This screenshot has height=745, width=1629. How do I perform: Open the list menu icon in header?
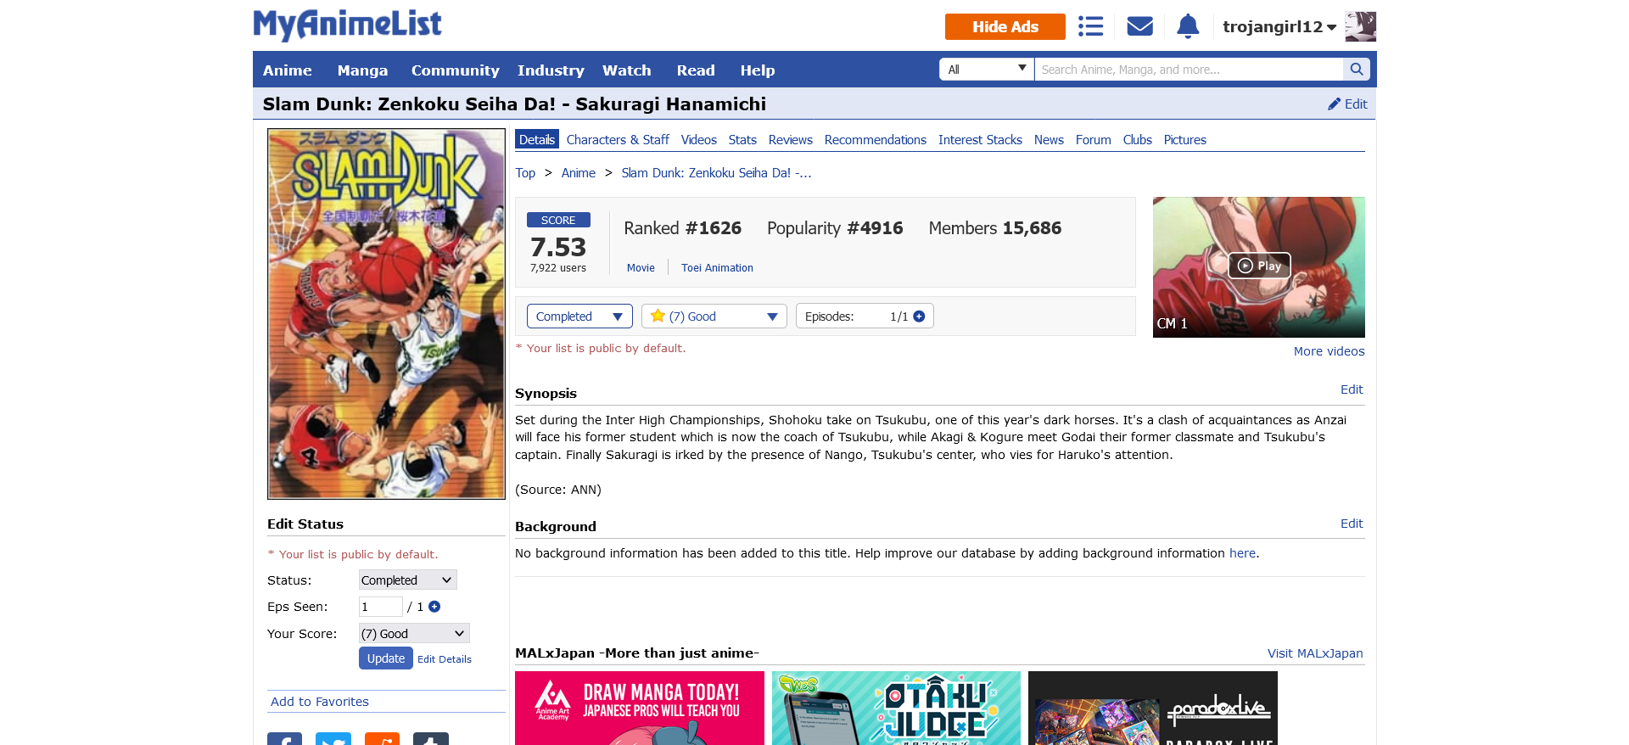(x=1090, y=26)
